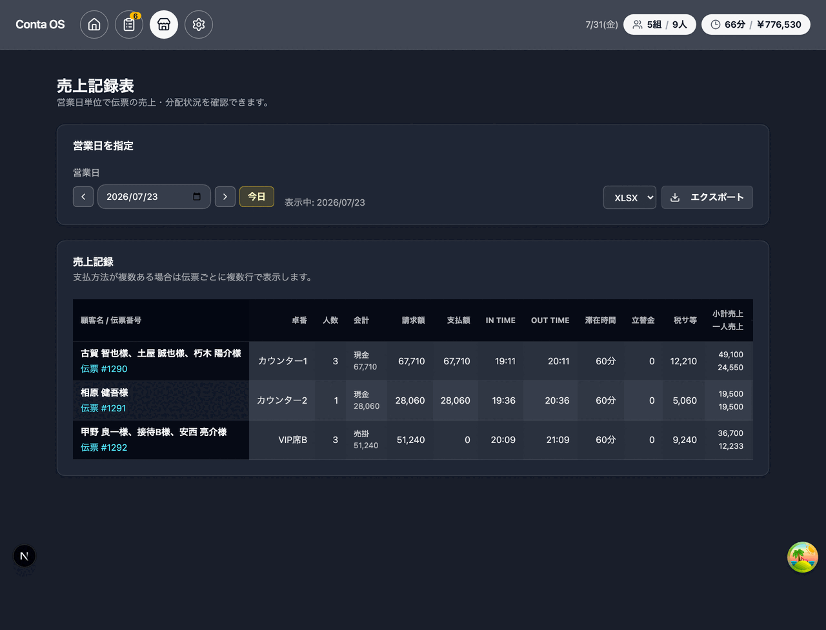Click the カウンター1 table cell
The image size is (826, 630).
pos(283,361)
